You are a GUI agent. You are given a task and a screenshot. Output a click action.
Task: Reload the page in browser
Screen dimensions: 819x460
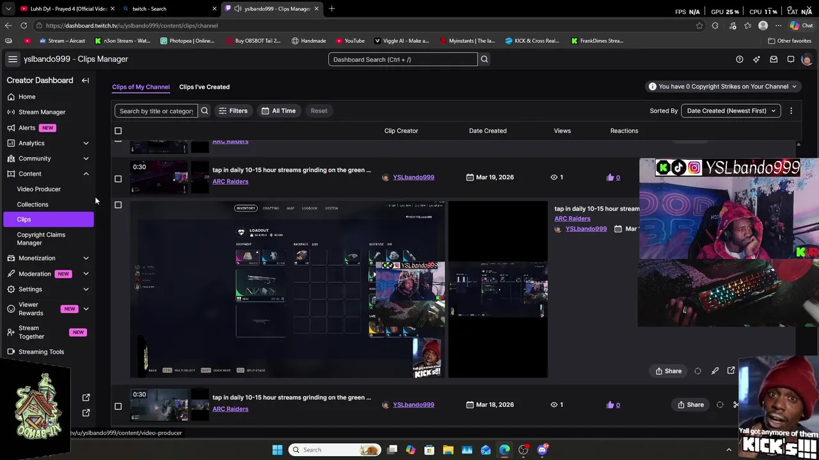[x=24, y=26]
